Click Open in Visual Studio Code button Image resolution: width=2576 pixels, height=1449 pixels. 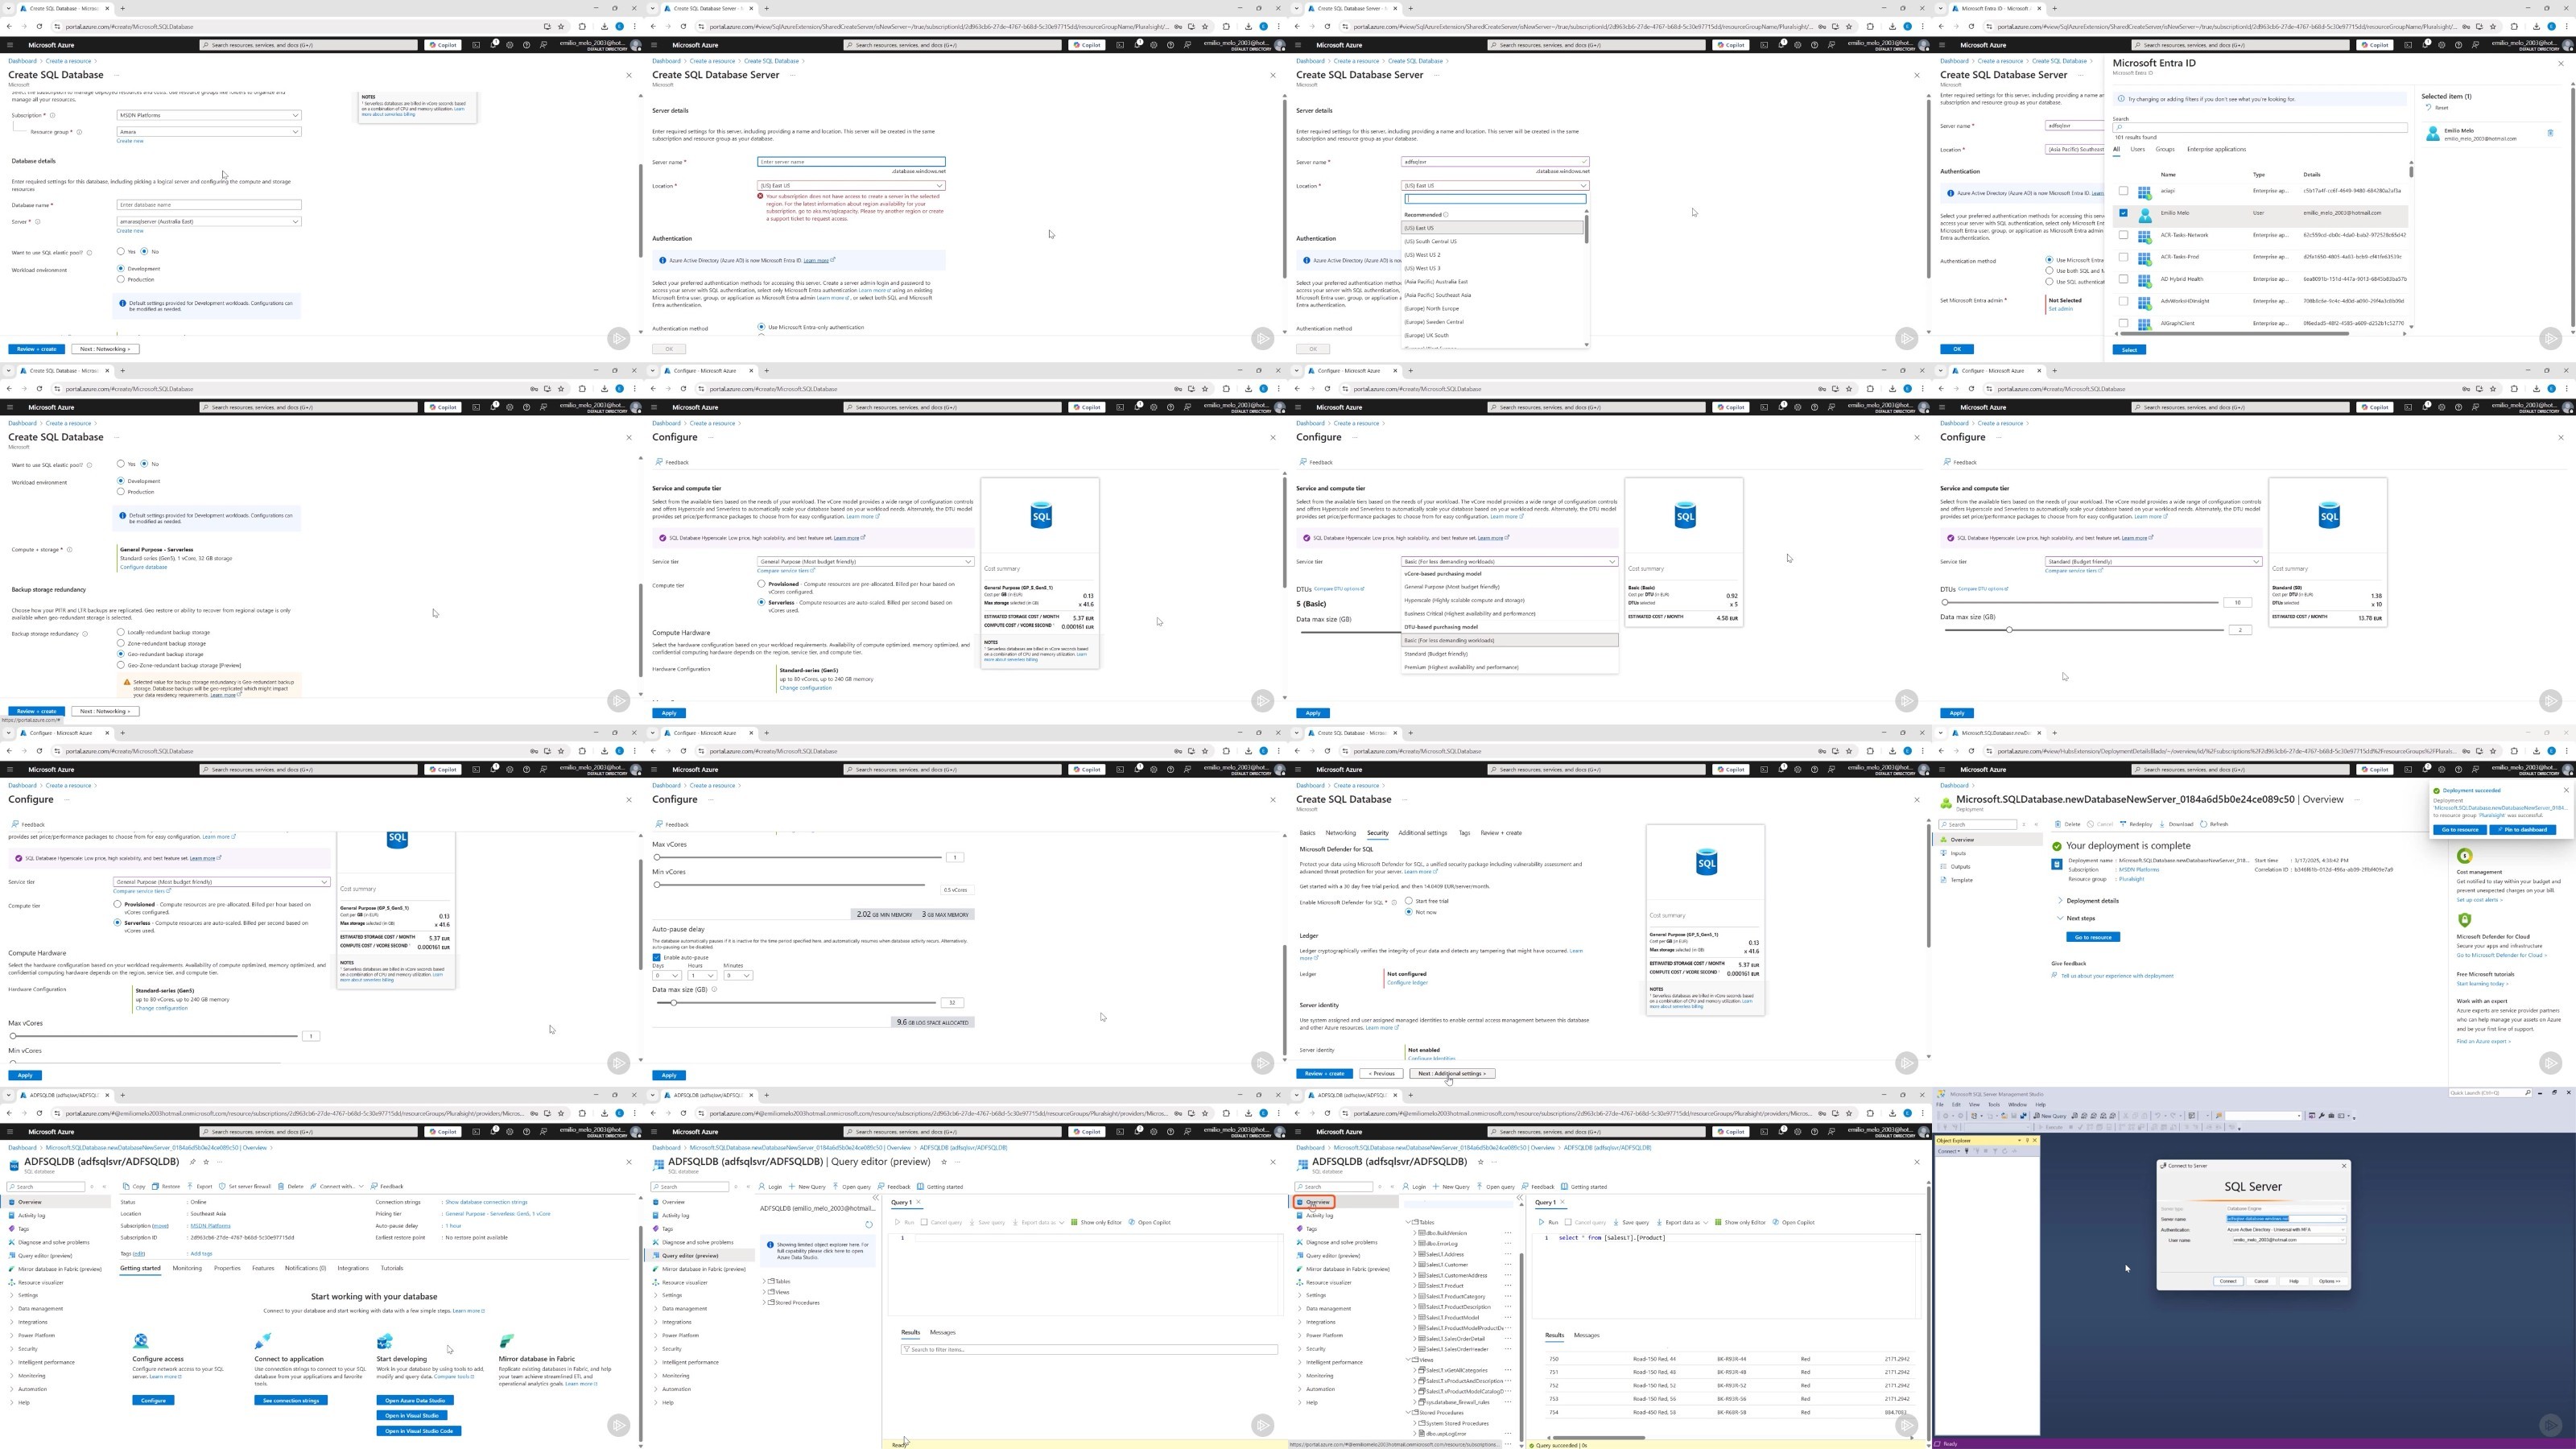click(x=419, y=1431)
